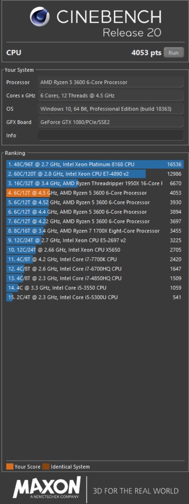Click the OS information field

click(x=111, y=109)
